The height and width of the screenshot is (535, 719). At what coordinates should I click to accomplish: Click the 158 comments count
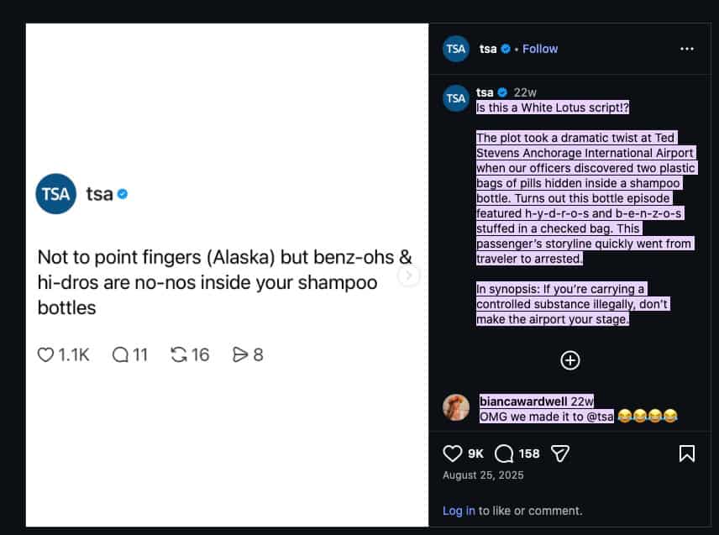coord(529,454)
